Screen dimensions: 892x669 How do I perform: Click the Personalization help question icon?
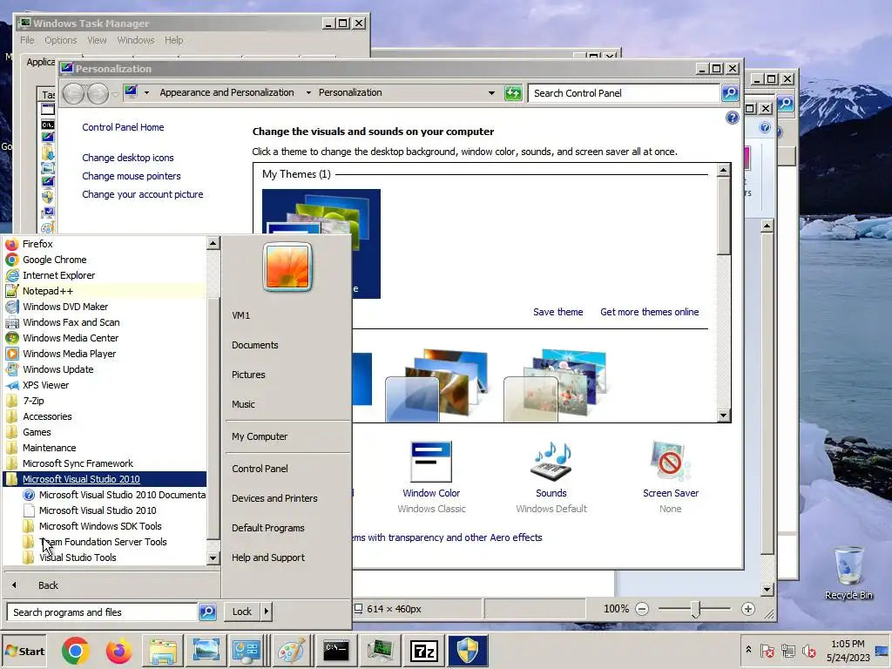[732, 118]
